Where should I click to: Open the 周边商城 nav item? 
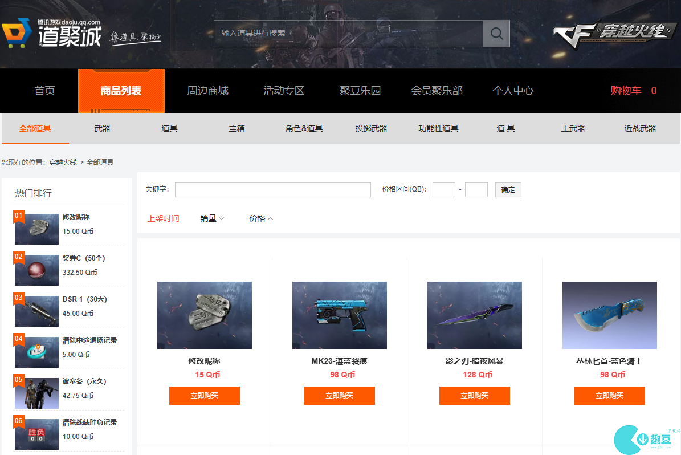point(207,91)
